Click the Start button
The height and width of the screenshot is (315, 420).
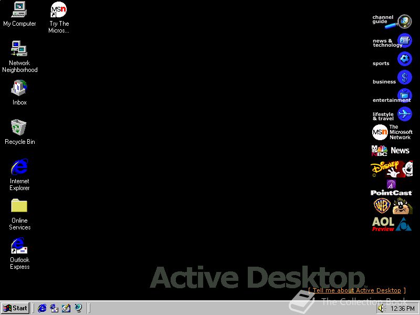(x=15, y=308)
